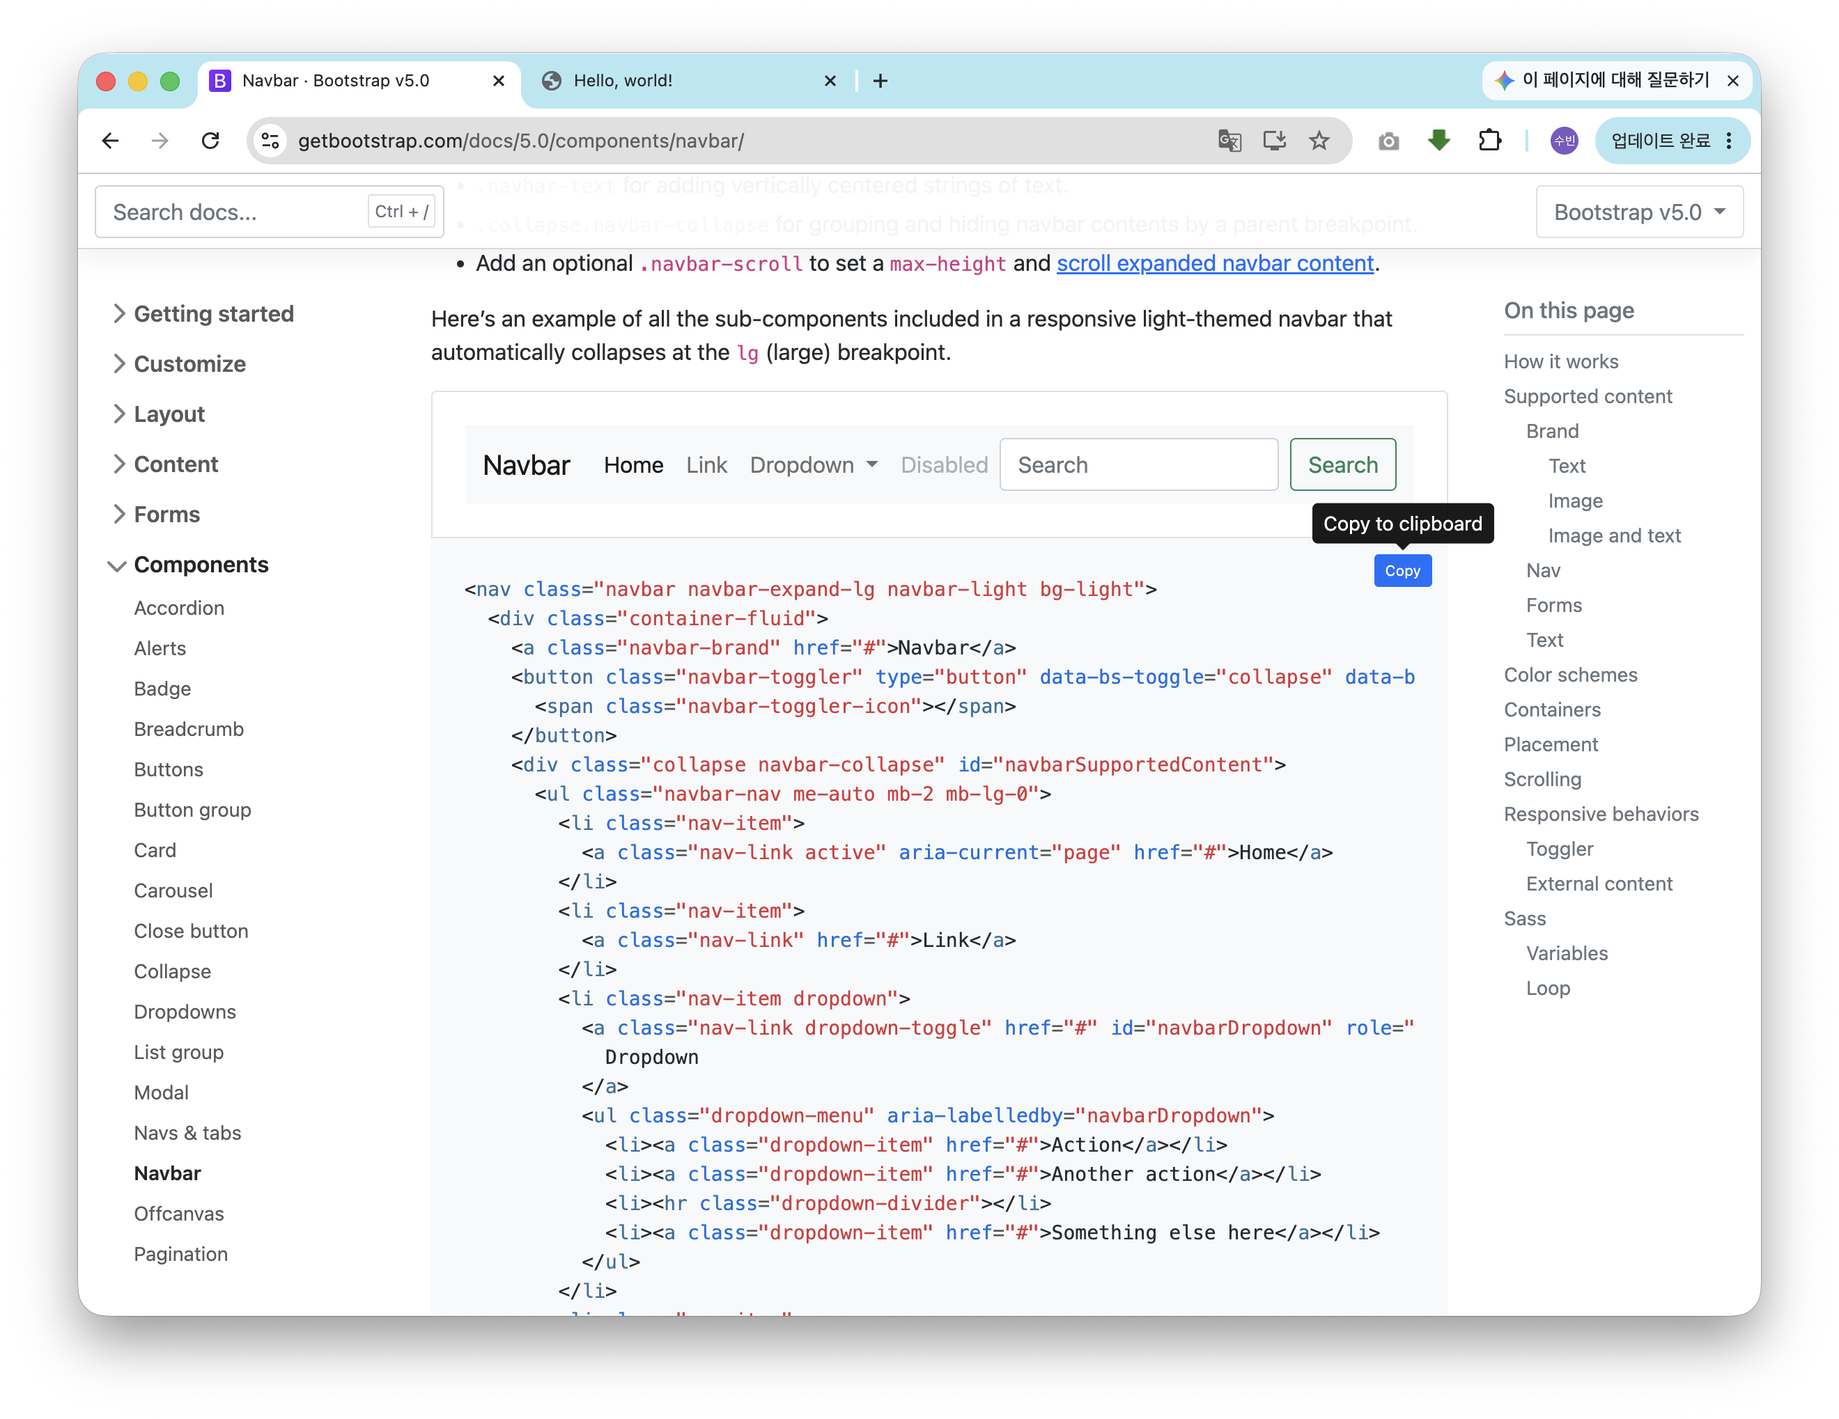Open the scroll expanded navbar content link

1215,265
